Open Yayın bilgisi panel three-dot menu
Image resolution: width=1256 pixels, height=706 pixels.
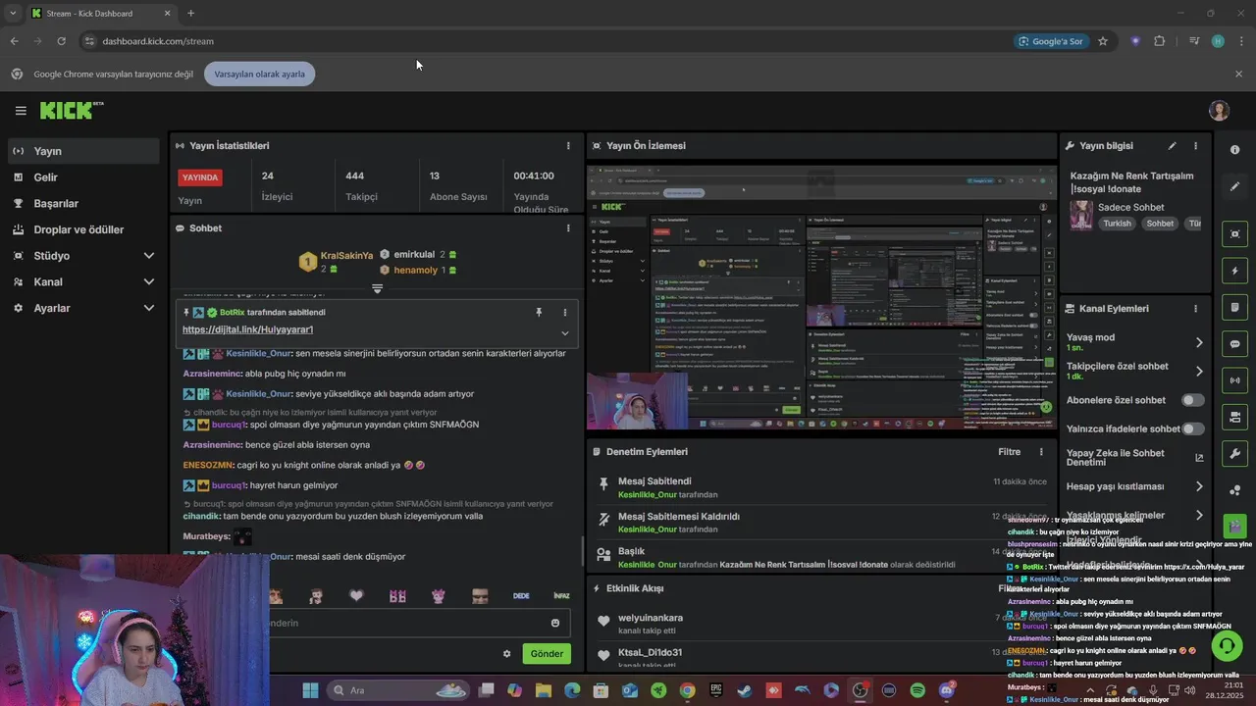point(1195,145)
